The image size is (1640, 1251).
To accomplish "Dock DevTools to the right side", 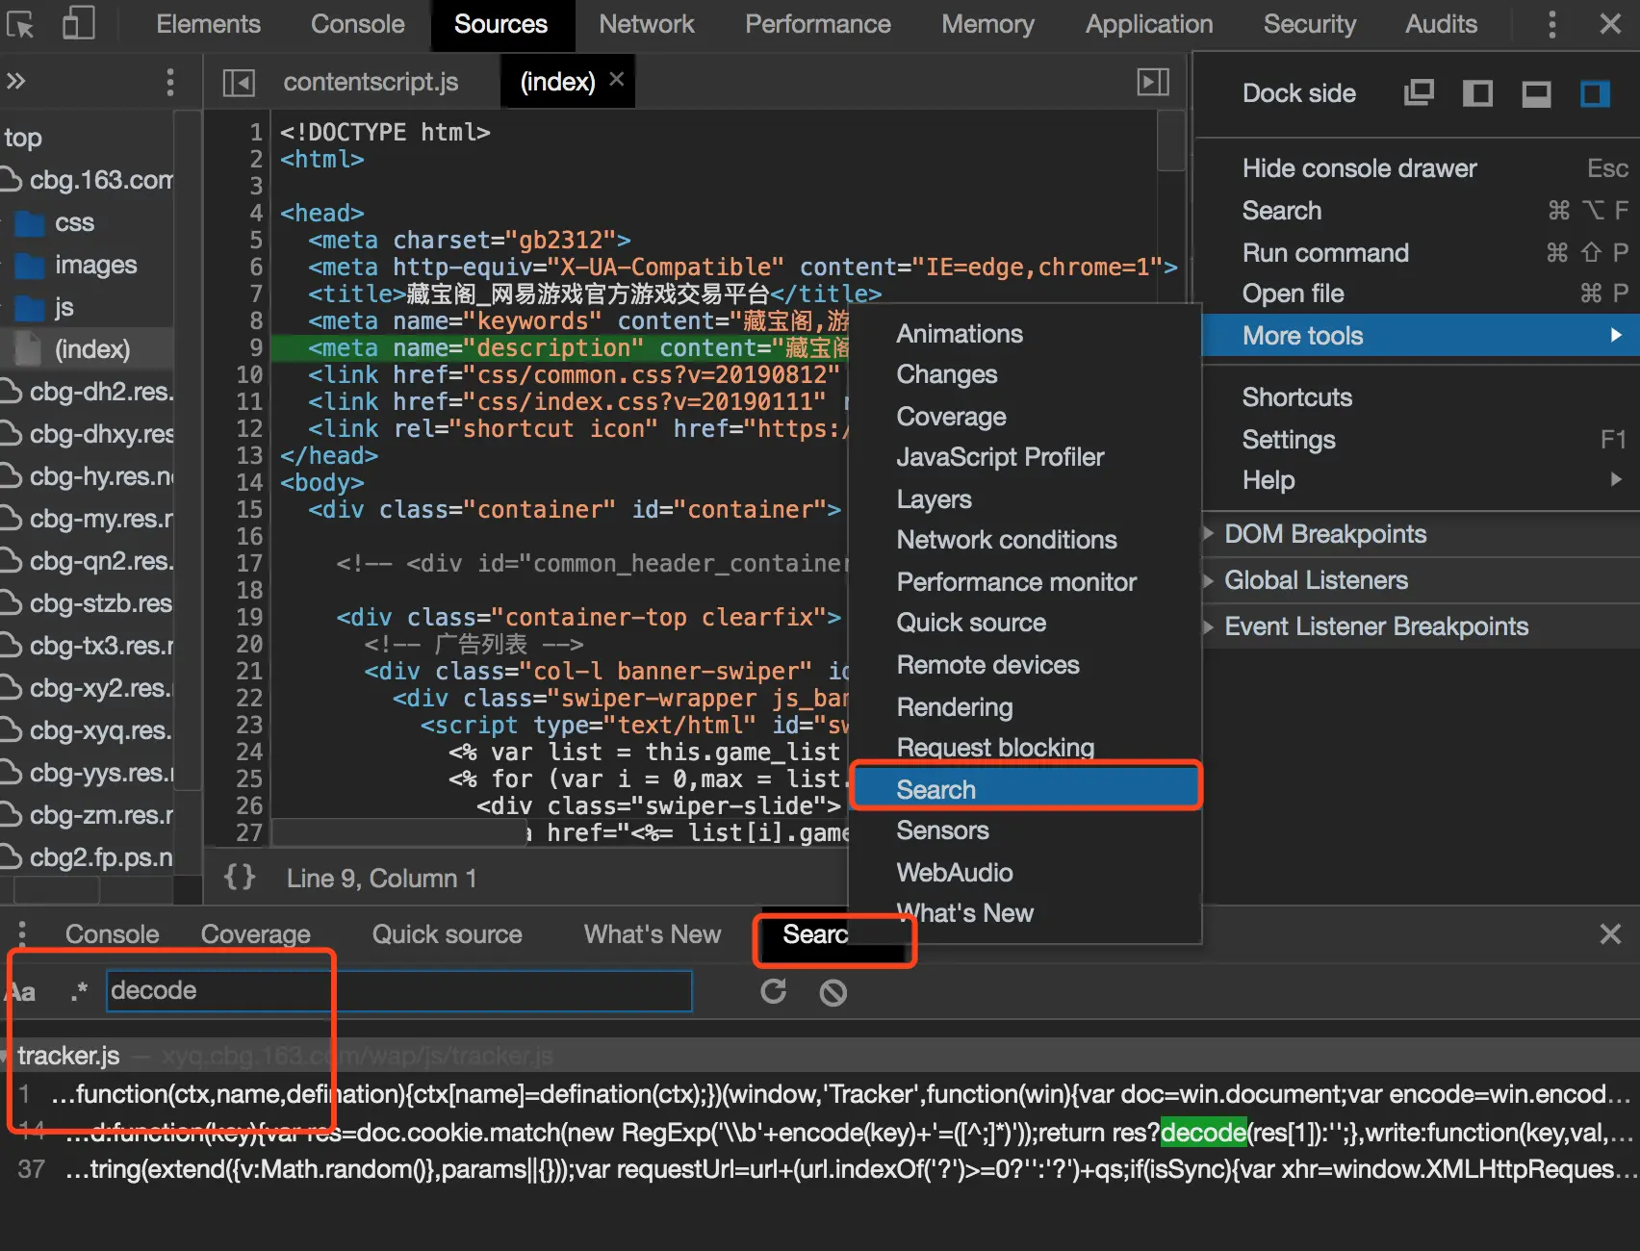I will click(x=1595, y=93).
